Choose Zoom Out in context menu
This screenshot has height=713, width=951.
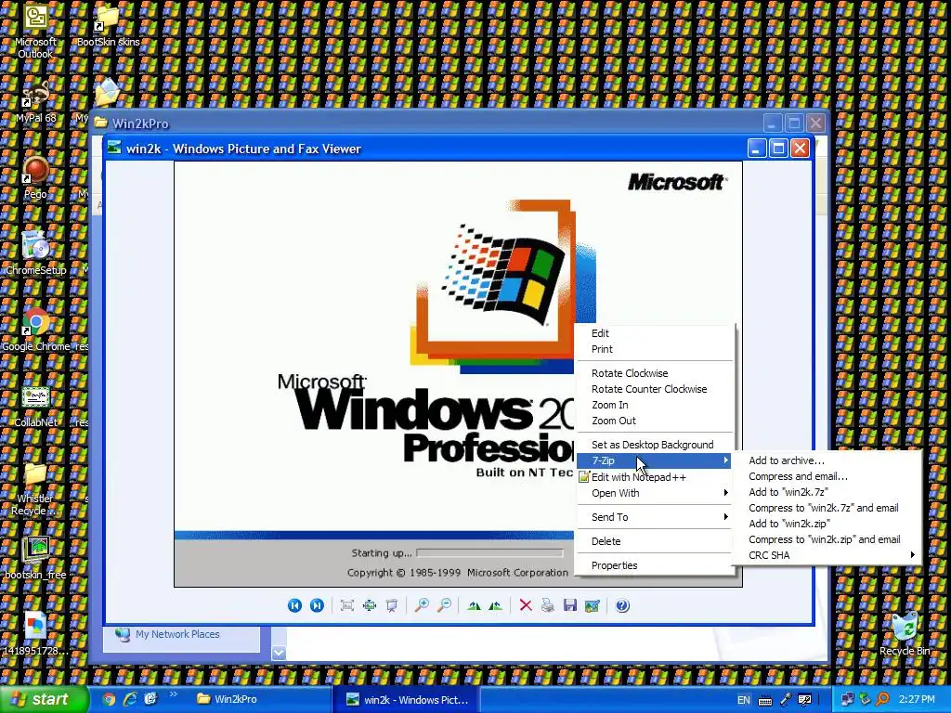[655, 421]
